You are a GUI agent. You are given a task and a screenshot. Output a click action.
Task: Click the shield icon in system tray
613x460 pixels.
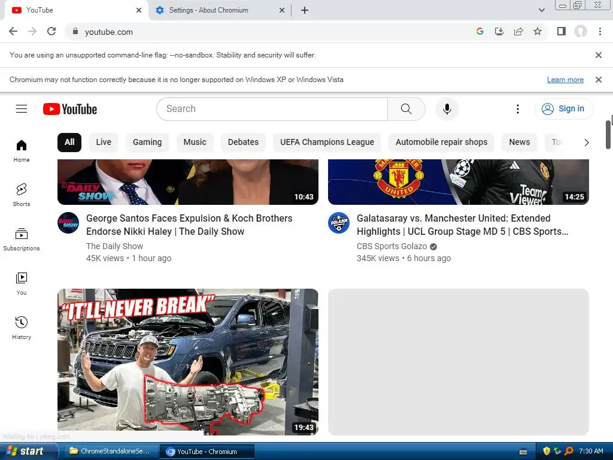coord(547,451)
